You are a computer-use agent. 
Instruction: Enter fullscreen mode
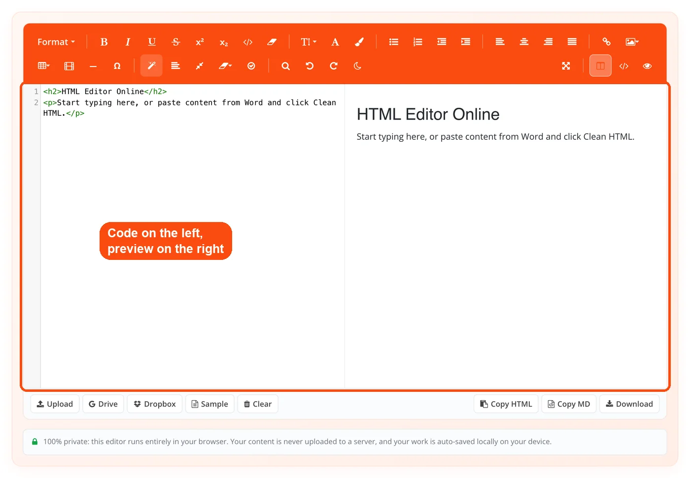pyautogui.click(x=566, y=66)
